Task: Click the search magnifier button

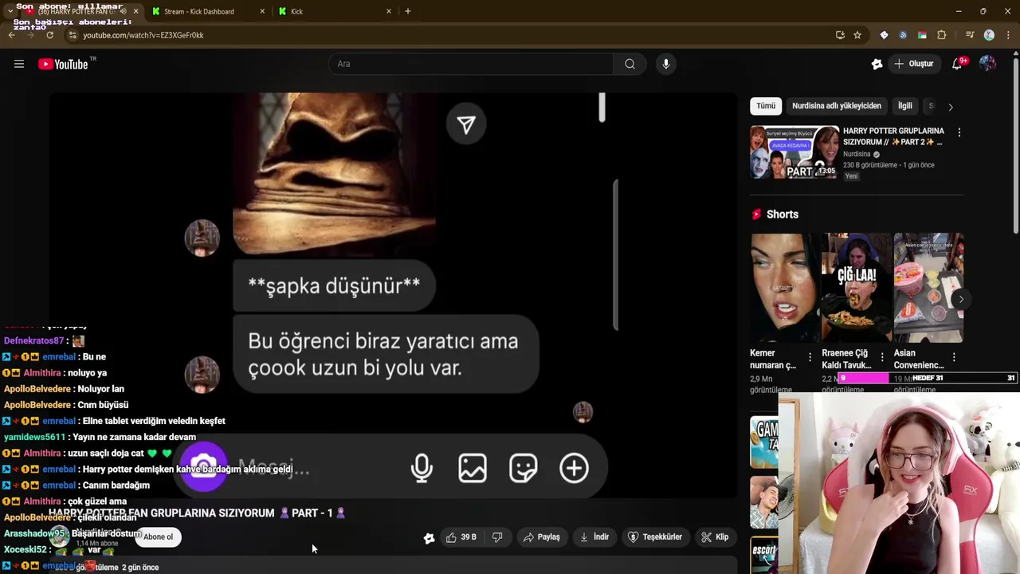Action: click(x=630, y=64)
